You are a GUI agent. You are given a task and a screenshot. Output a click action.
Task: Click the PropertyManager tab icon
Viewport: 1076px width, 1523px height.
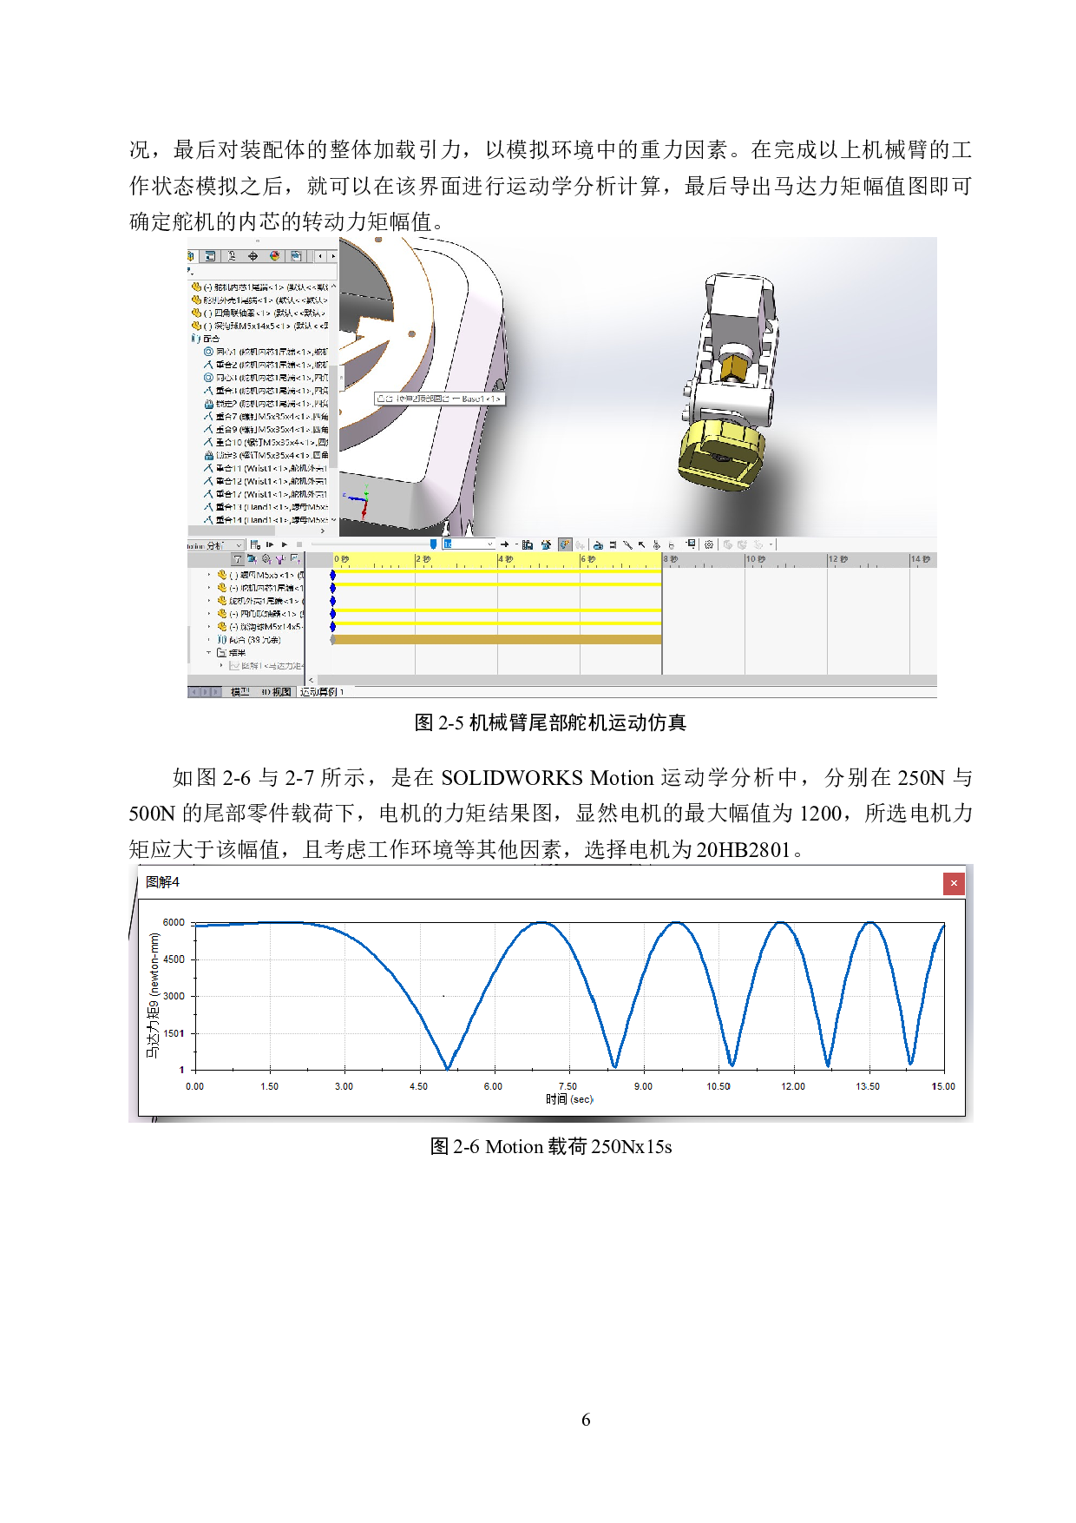pos(210,256)
